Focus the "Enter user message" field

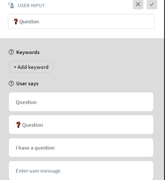[x=81, y=170]
